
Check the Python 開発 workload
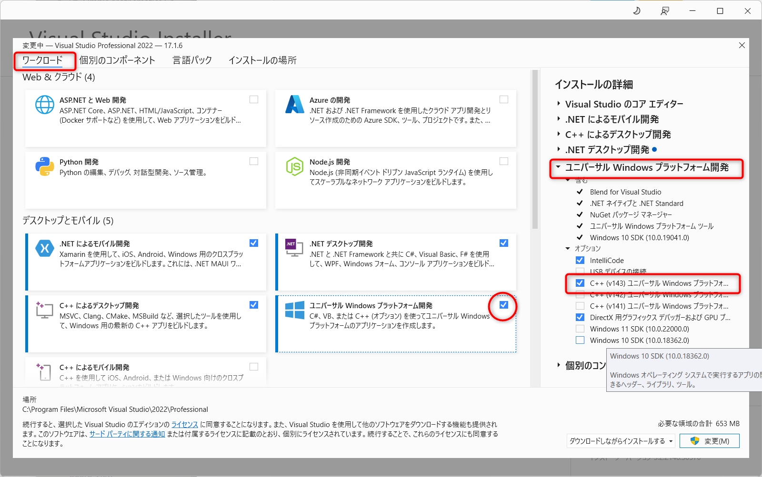pos(254,161)
